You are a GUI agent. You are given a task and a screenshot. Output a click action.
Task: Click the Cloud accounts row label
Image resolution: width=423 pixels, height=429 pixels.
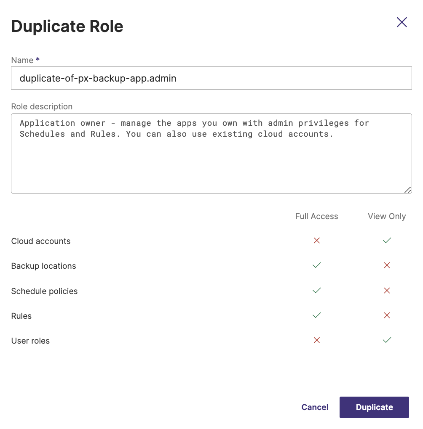[x=41, y=241]
